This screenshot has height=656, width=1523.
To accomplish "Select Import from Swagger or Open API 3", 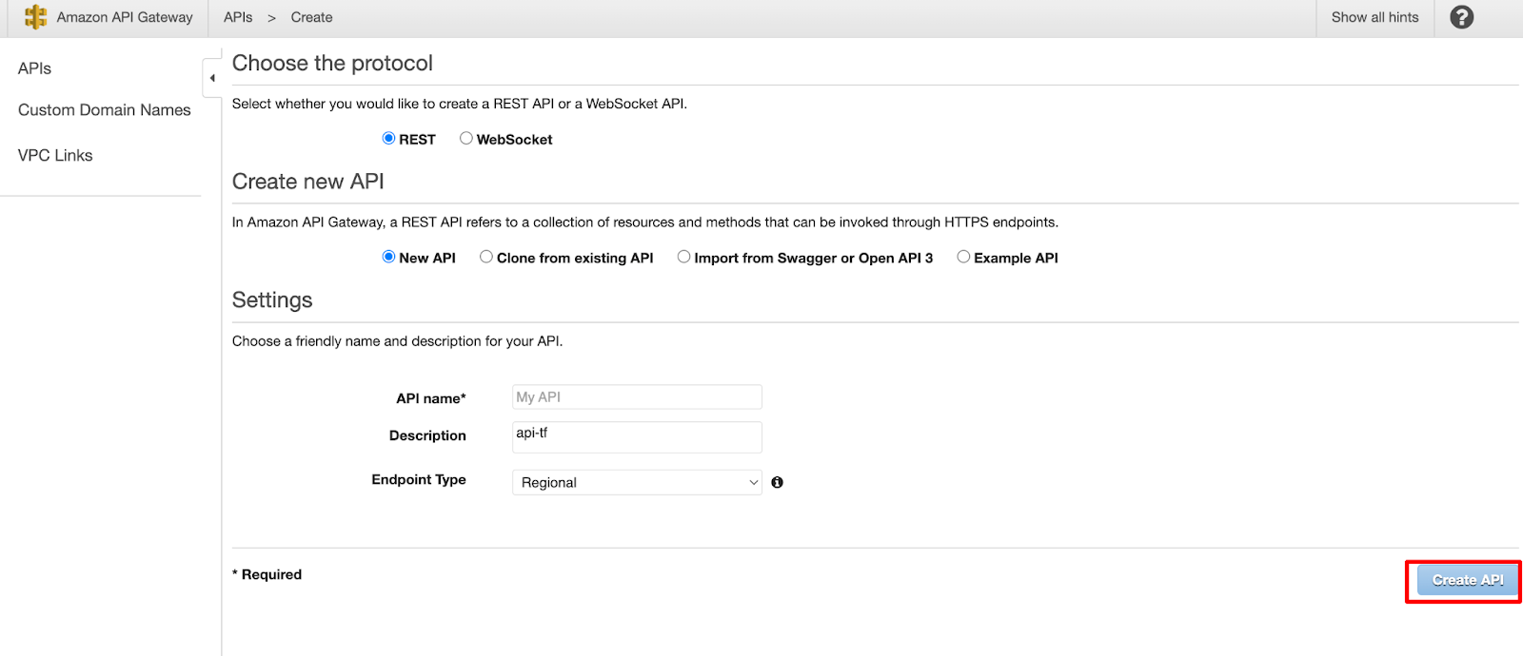I will tap(683, 257).
